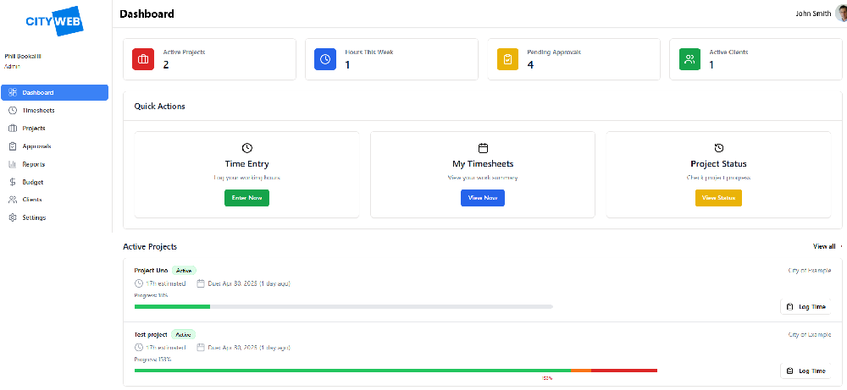Click the yellow clipboard Pending Approvals icon
847x390 pixels.
(x=507, y=59)
